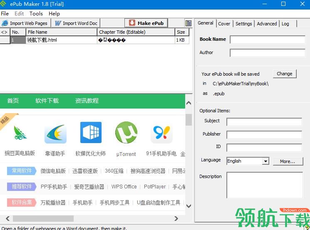Click the 爱奇艺播放器 link
The image size is (310, 230).
[x=89, y=187]
